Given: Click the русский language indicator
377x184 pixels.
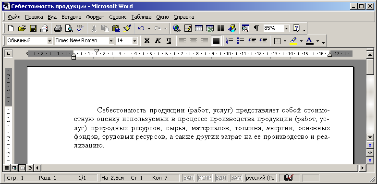Looking at the screenshot, I should coord(260,178).
